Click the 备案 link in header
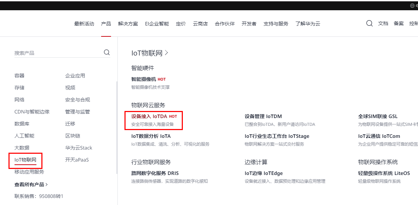The height and width of the screenshot is (205, 418). click(399, 23)
